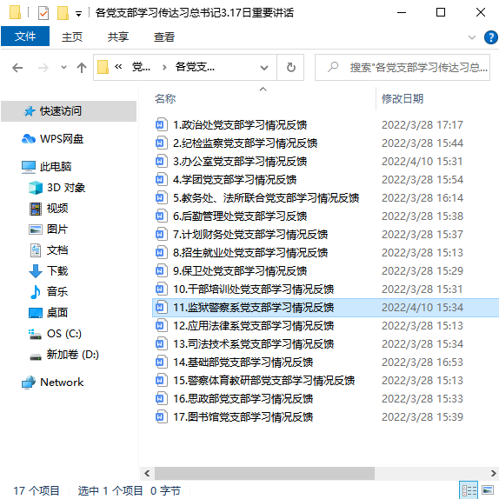
Task: Click the Properties checkmark icon in title bar
Action: click(43, 13)
